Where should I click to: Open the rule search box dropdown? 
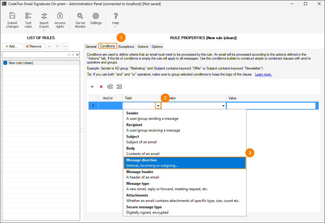[78, 55]
